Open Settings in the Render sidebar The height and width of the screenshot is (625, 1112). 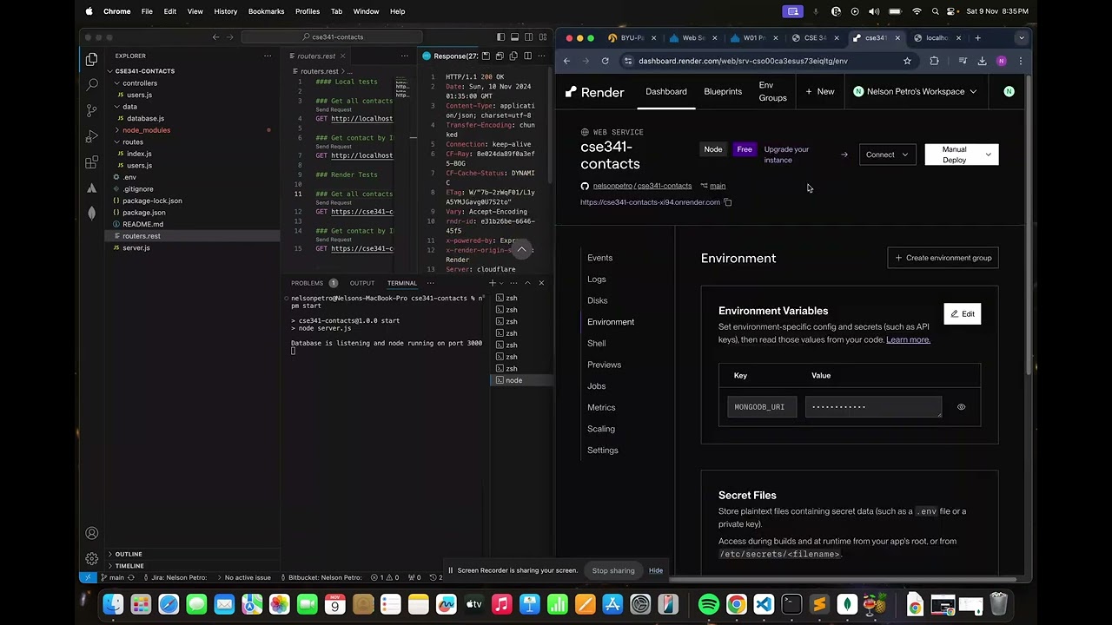tap(603, 450)
